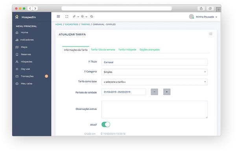Go to HOME breadcrumb link
Viewport: 236px width, 152px height.
point(59,24)
